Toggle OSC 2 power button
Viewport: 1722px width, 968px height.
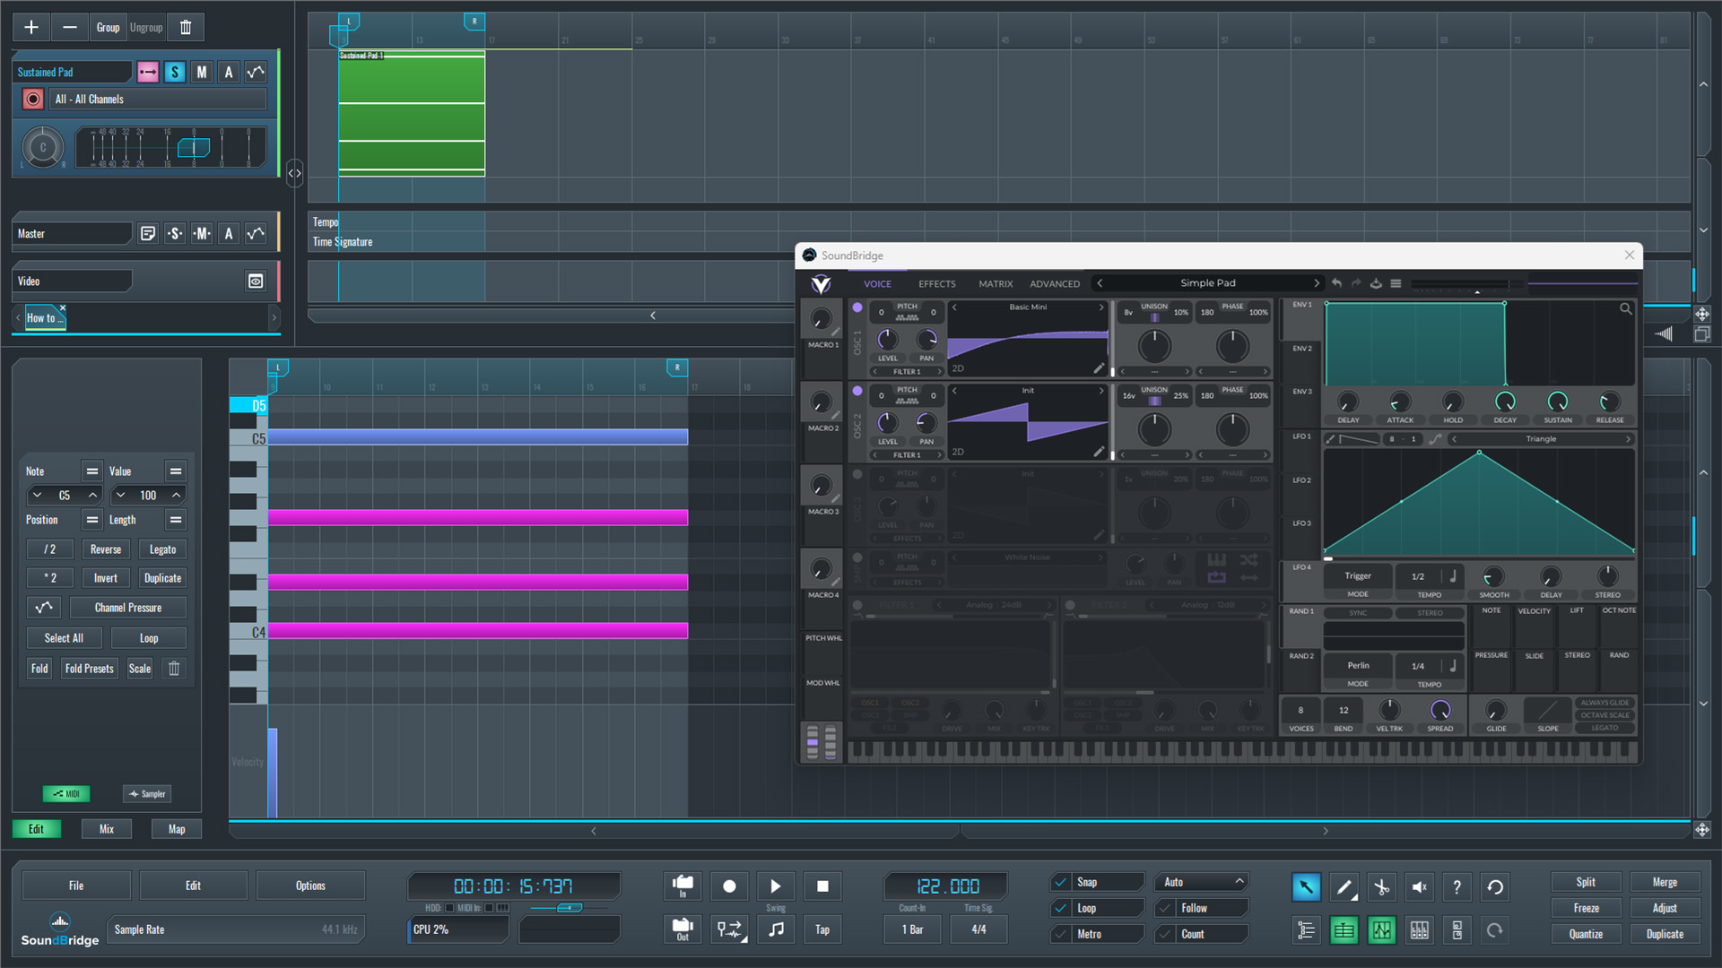857,391
